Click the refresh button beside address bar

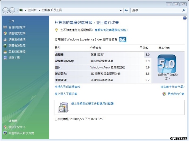tap(126, 11)
